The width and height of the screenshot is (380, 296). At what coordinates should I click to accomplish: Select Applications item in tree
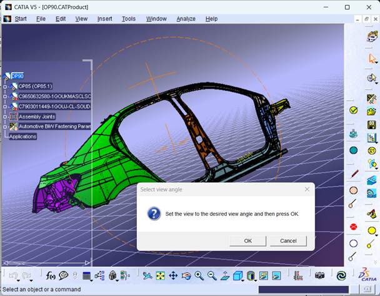(22, 136)
